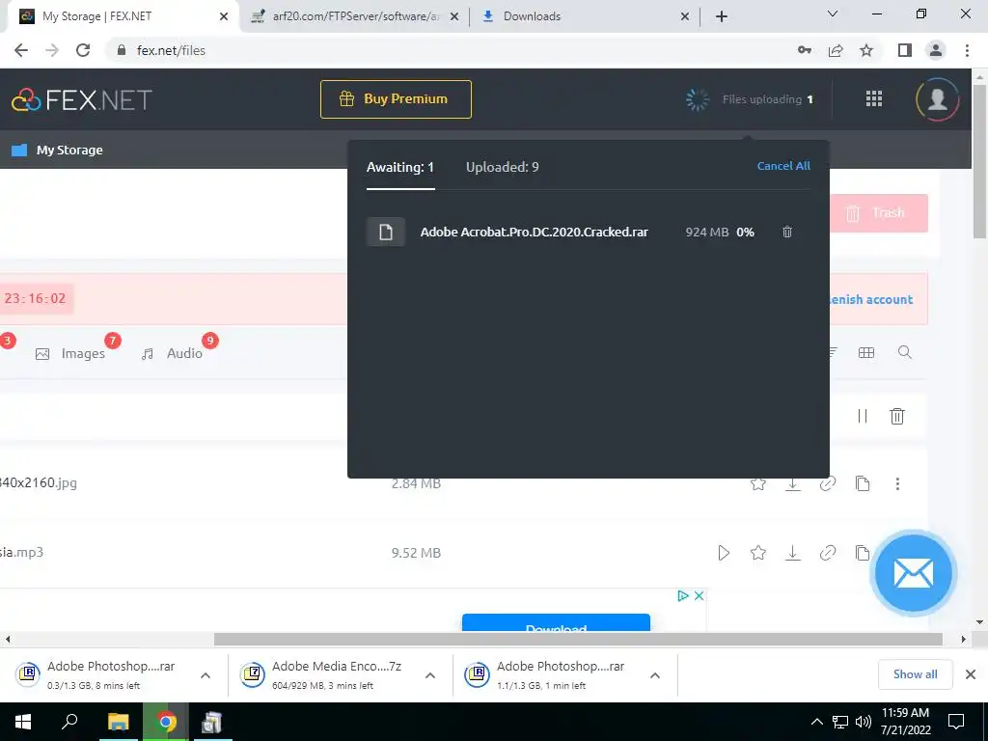Screen dimensions: 988x741
Task: Click Cancel All uploads link
Action: (783, 166)
